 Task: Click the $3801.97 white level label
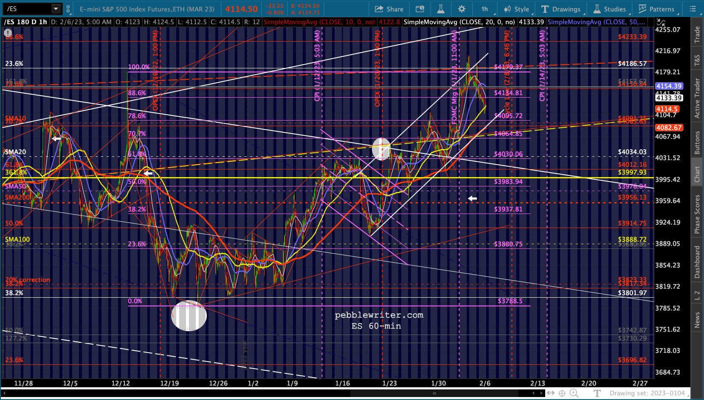(x=632, y=293)
